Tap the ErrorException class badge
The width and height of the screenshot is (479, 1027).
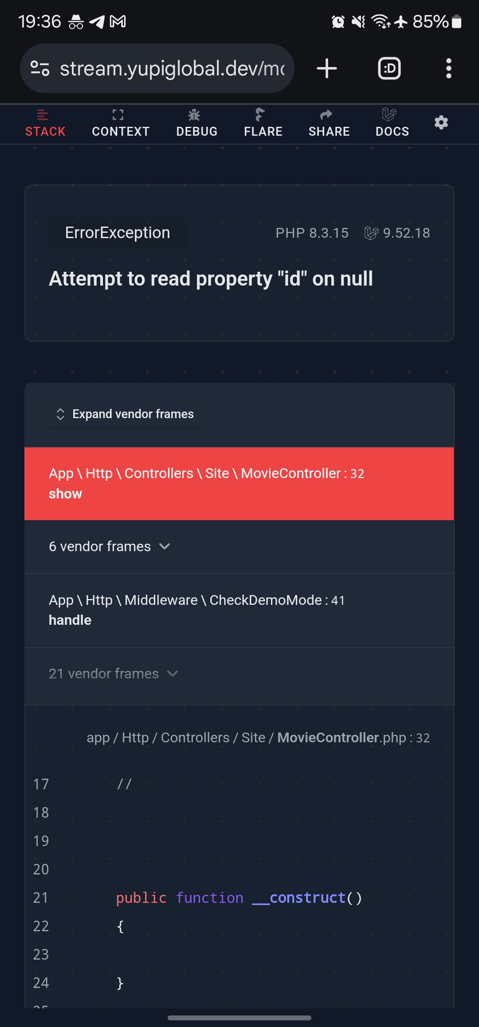[x=118, y=233]
